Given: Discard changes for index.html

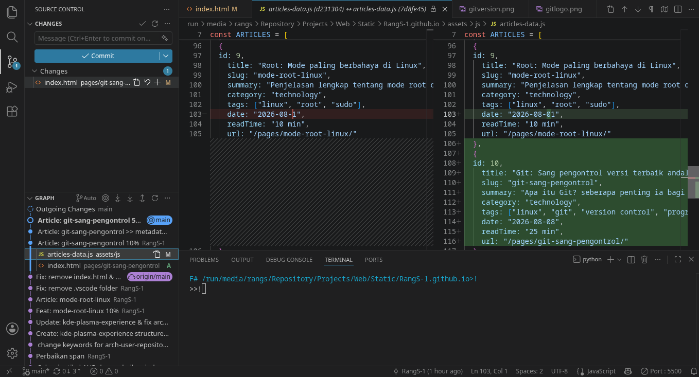Looking at the screenshot, I should (x=147, y=82).
